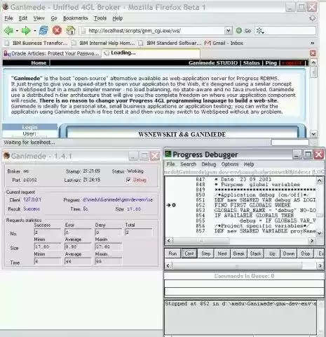Click debugger button bar horizontal scroll thumb

(237, 266)
